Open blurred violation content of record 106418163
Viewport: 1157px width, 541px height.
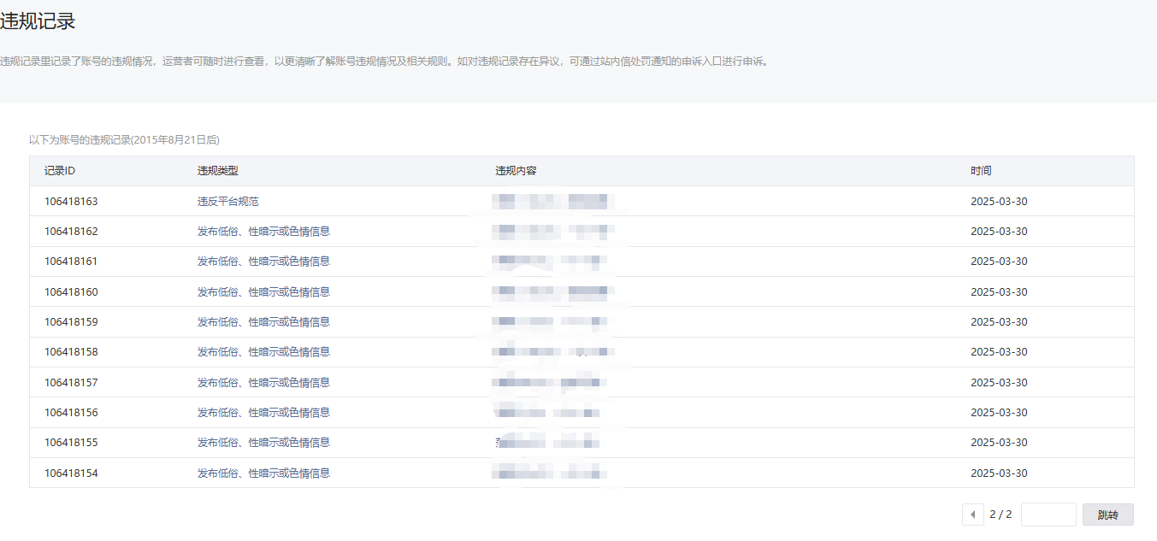(552, 202)
